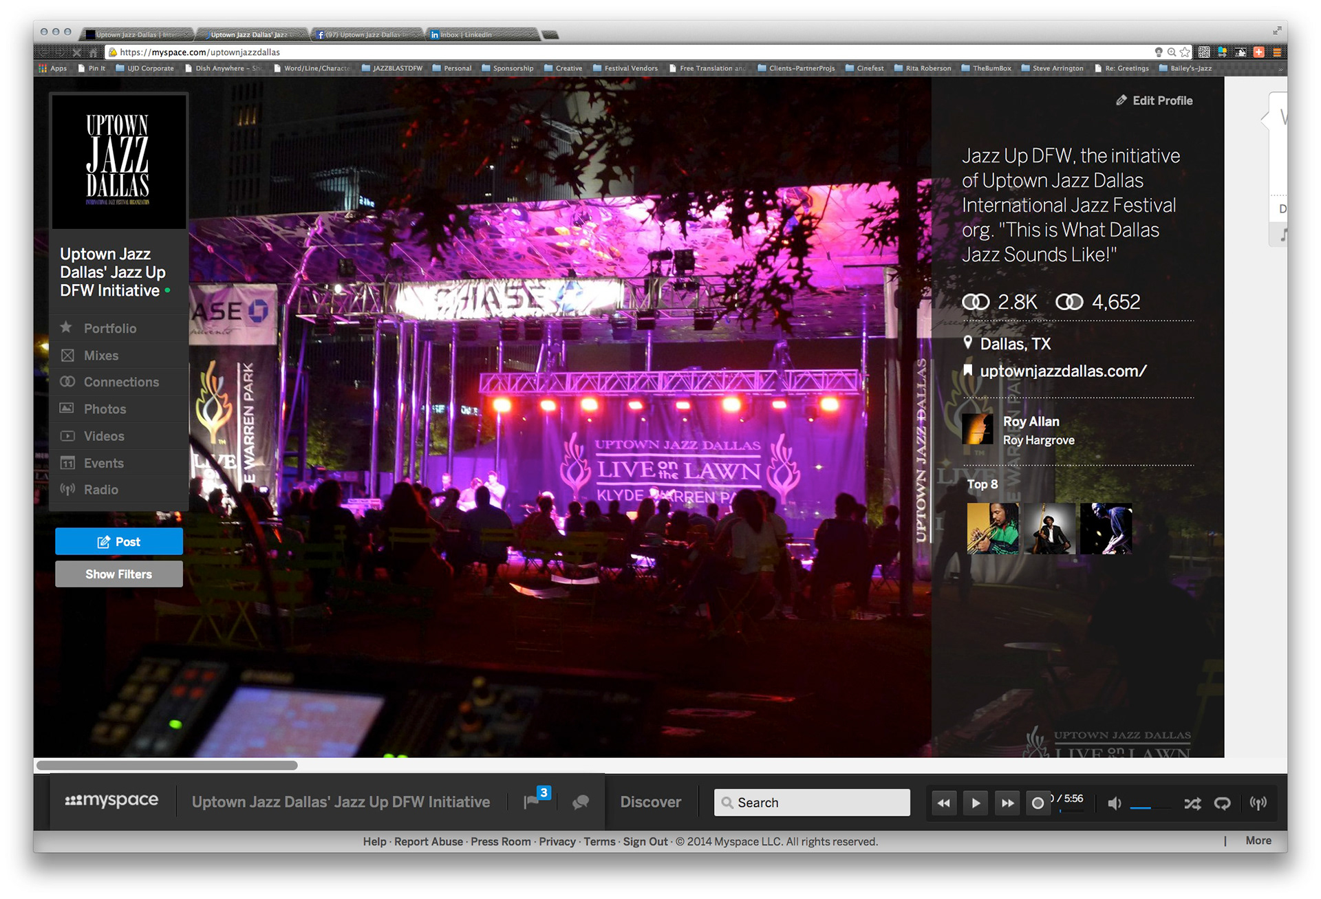Skip to the next track
The height and width of the screenshot is (899, 1321).
pyautogui.click(x=1007, y=803)
